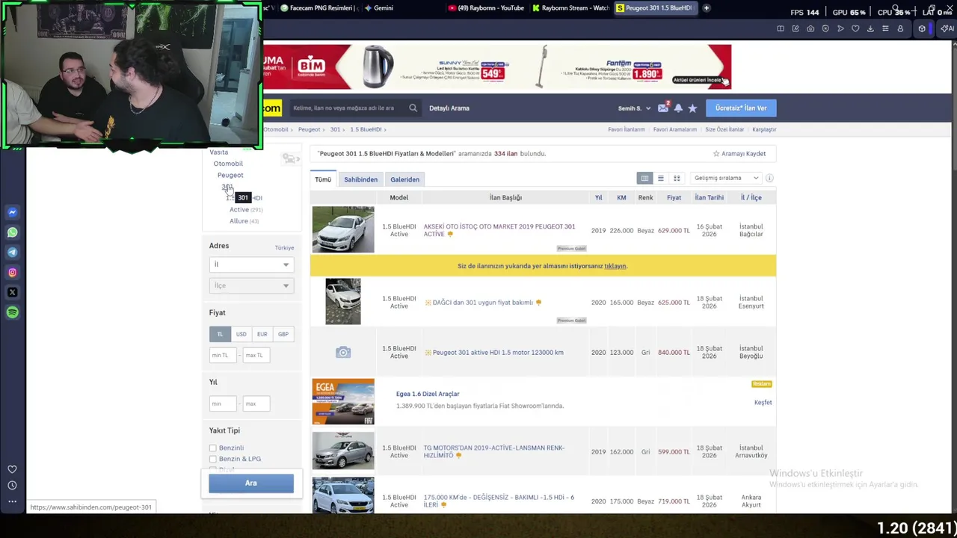The width and height of the screenshot is (957, 538).
Task: Open WhatsApp in browser sidebar
Action: pyautogui.click(x=12, y=232)
